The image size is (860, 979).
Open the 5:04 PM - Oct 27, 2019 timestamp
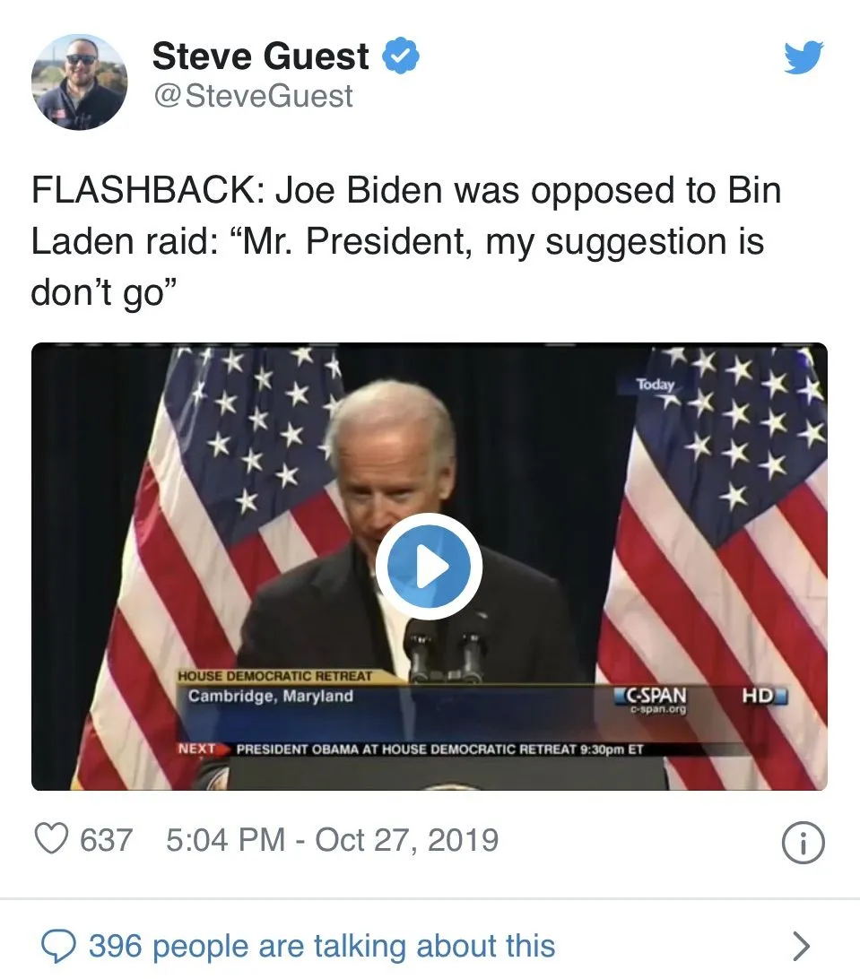(332, 840)
